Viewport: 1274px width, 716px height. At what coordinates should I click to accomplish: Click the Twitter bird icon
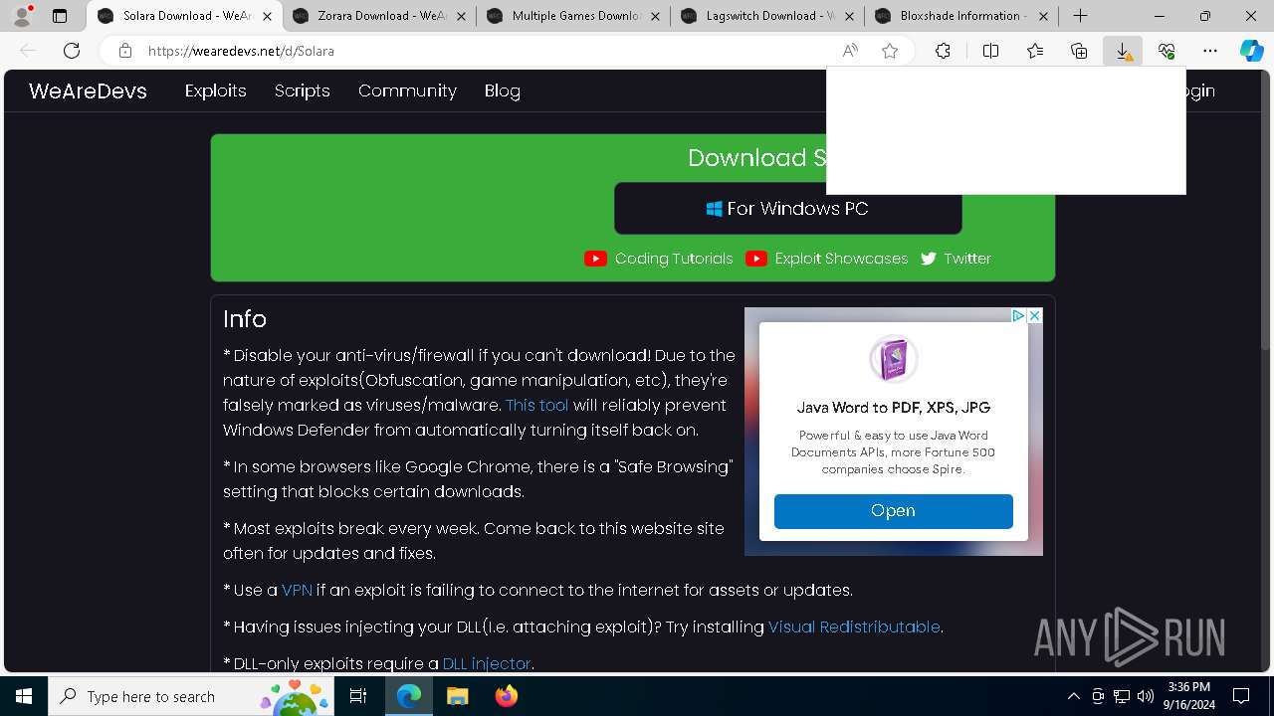(929, 259)
